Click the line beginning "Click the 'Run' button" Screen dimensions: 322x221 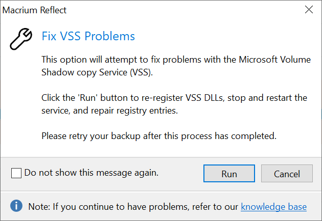174,98
